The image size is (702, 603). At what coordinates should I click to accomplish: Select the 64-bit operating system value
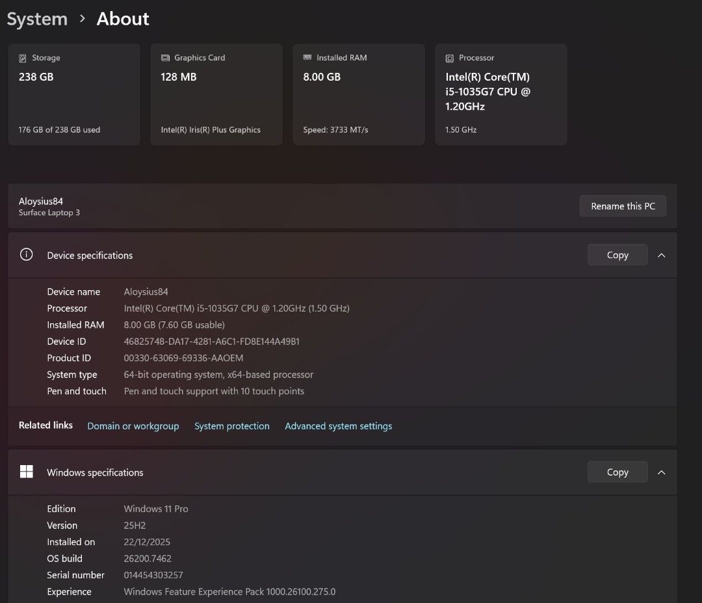tap(218, 375)
